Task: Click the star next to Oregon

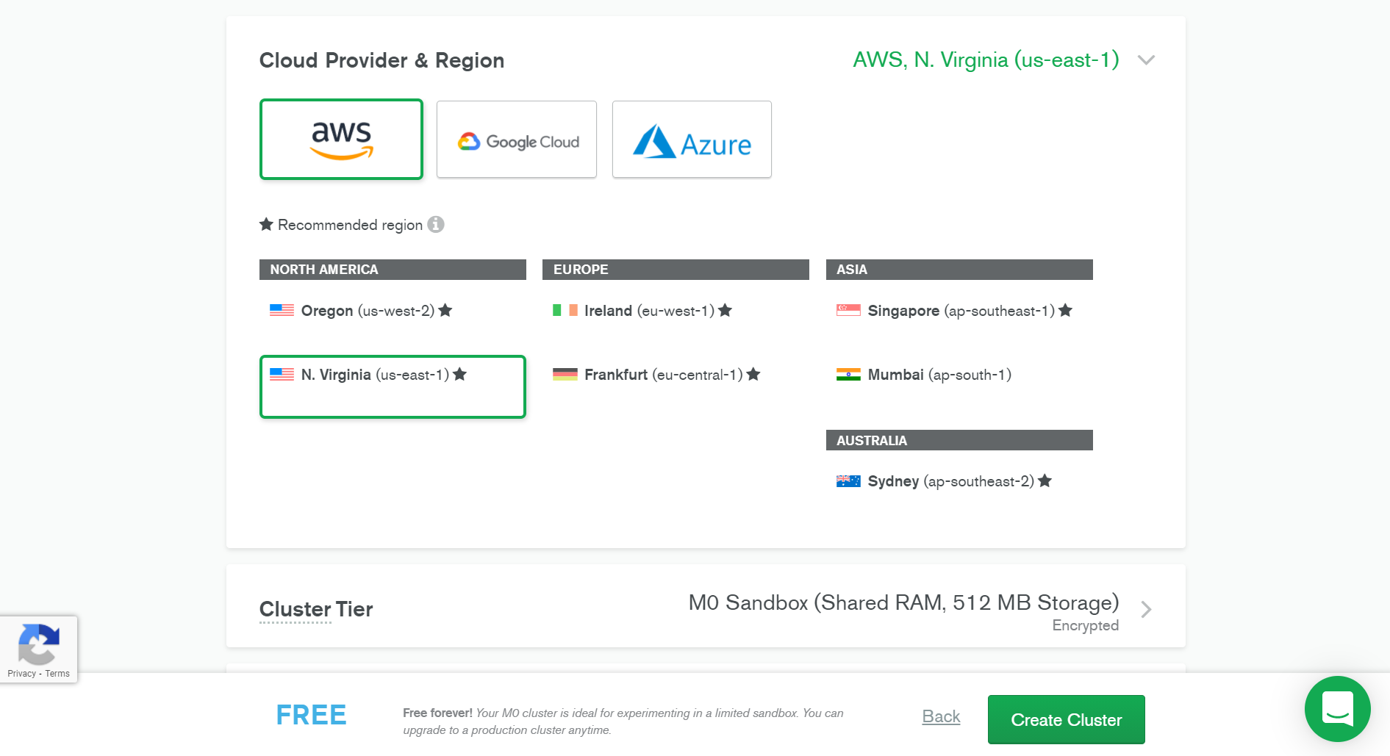Action: pyautogui.click(x=445, y=310)
